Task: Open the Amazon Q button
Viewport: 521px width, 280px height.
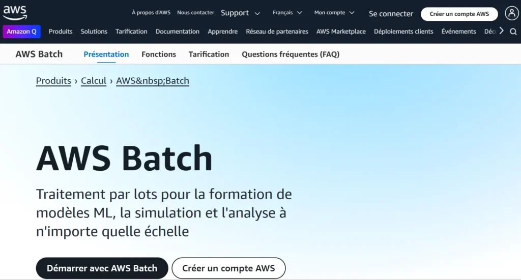Action: point(21,32)
